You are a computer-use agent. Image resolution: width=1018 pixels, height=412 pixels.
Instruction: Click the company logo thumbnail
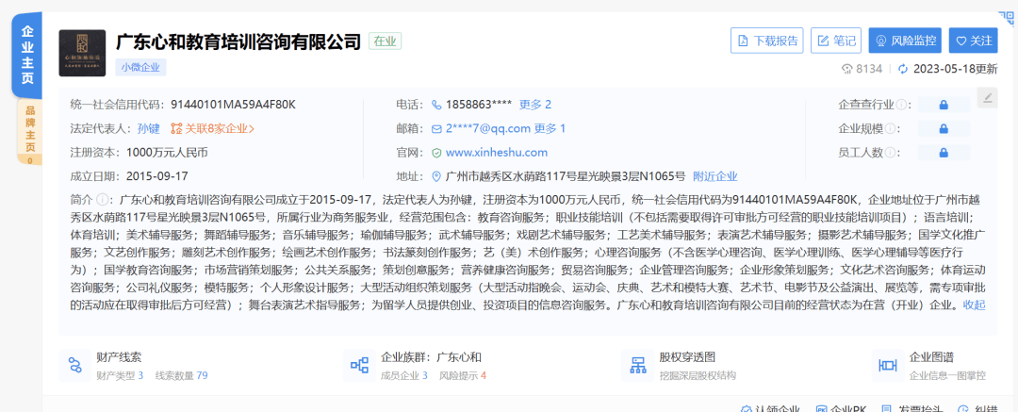point(82,54)
